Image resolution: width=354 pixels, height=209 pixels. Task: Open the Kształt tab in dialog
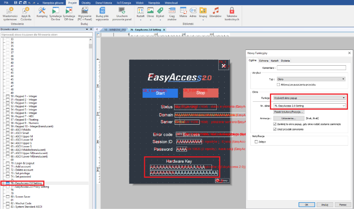[x=275, y=61]
